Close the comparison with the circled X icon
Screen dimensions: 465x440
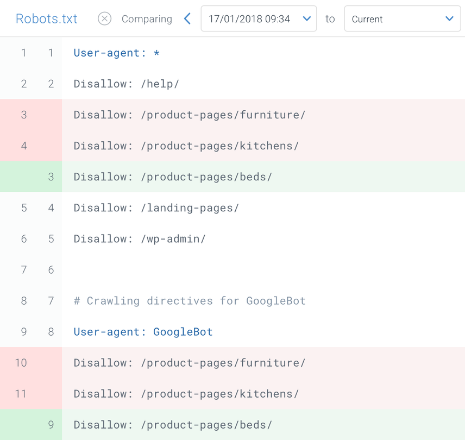(x=104, y=18)
